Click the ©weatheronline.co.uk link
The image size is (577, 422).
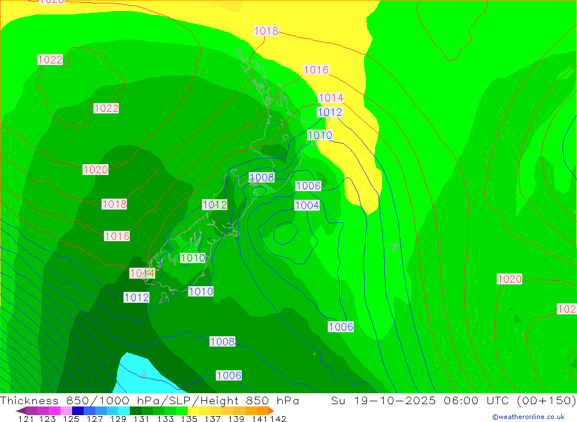528,417
